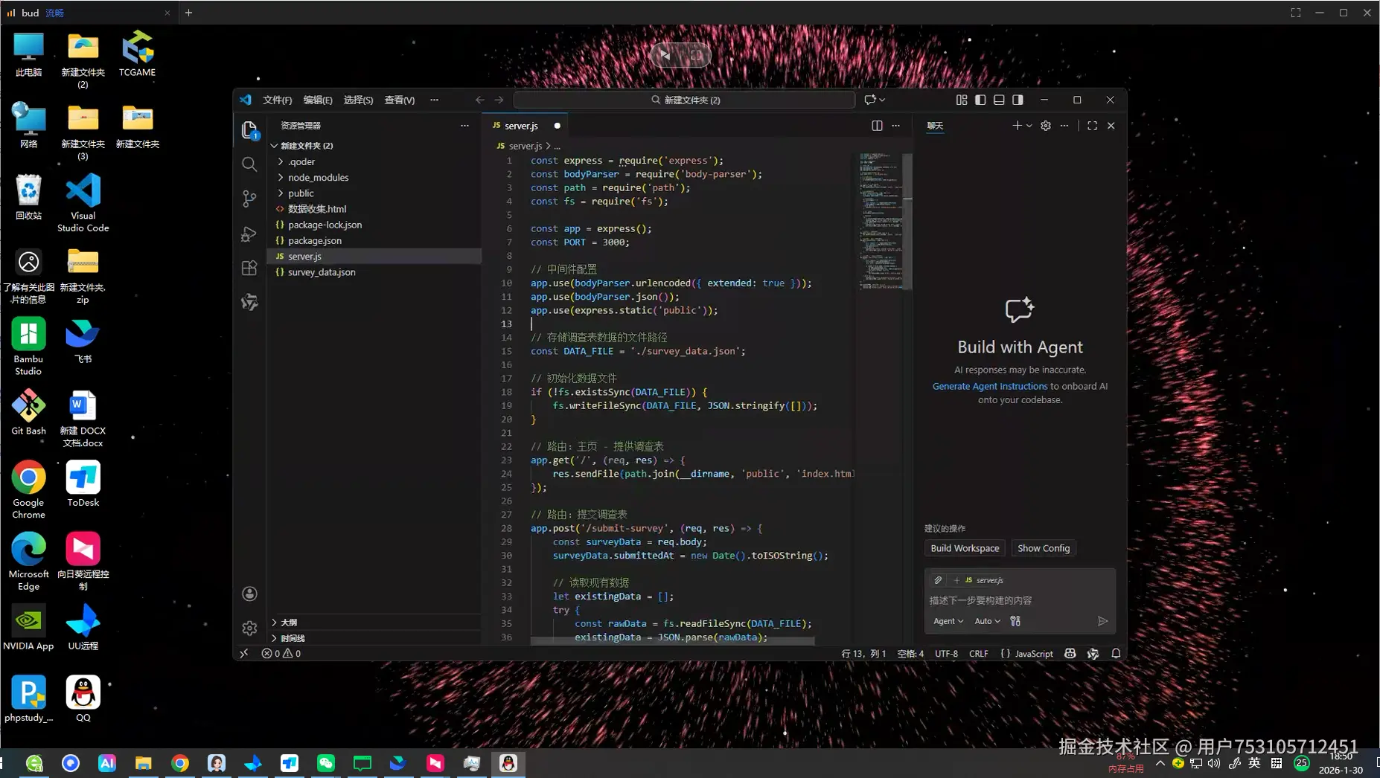
Task: Open chat settings gear icon
Action: (x=1046, y=126)
